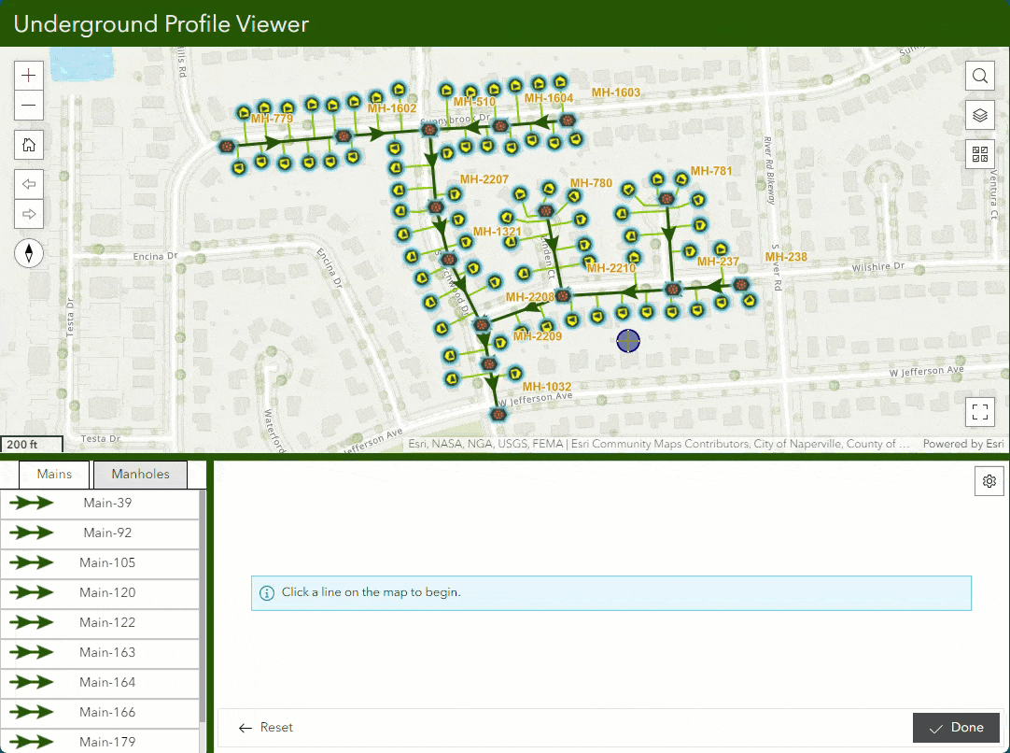Image resolution: width=1010 pixels, height=753 pixels.
Task: Zoom out using the minus icon
Action: [28, 106]
